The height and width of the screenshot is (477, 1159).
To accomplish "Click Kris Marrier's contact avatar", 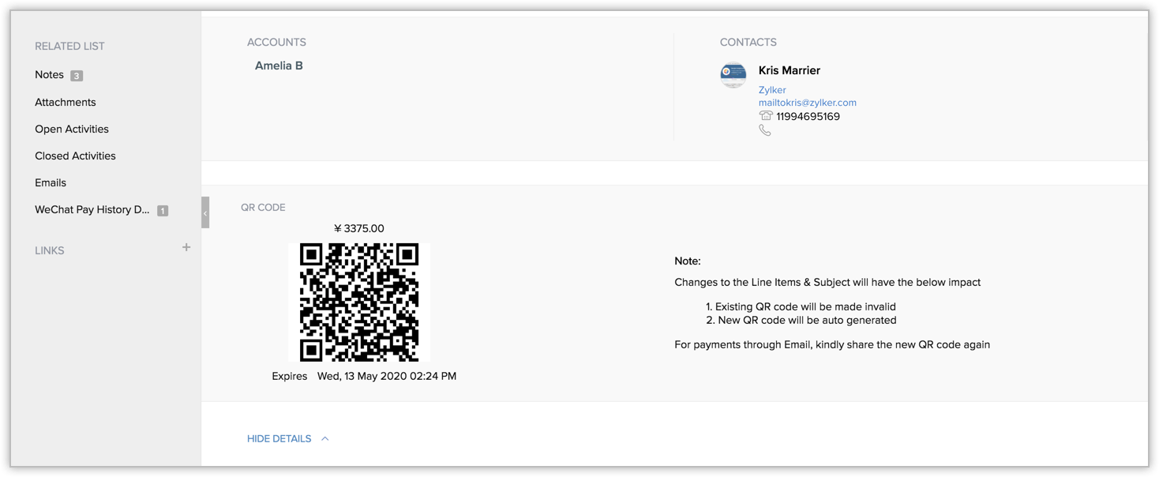I will [x=733, y=74].
